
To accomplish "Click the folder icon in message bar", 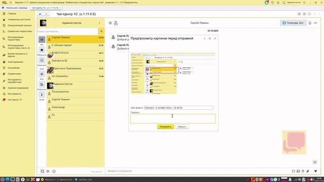I will point(294,171).
